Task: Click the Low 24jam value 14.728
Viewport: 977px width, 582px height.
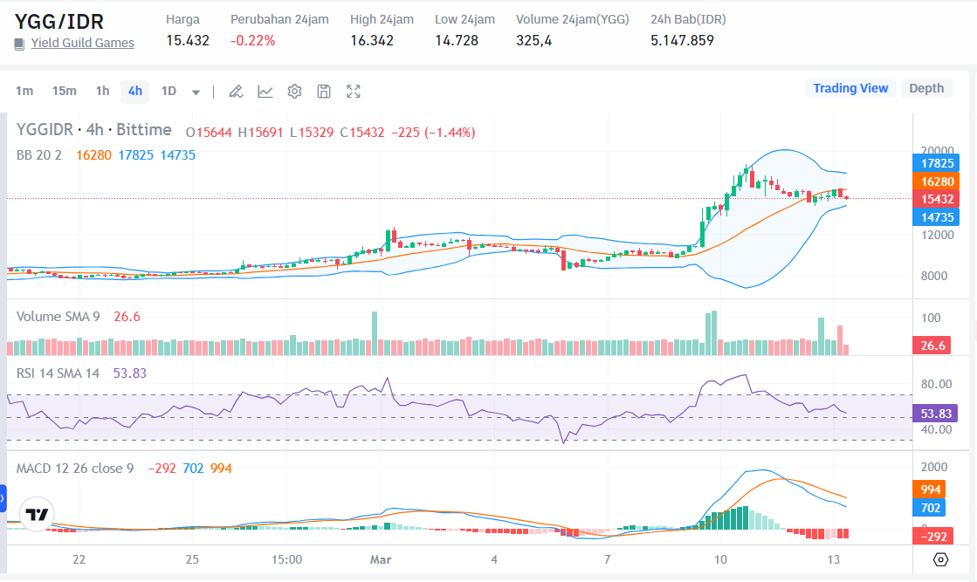Action: pos(457,40)
